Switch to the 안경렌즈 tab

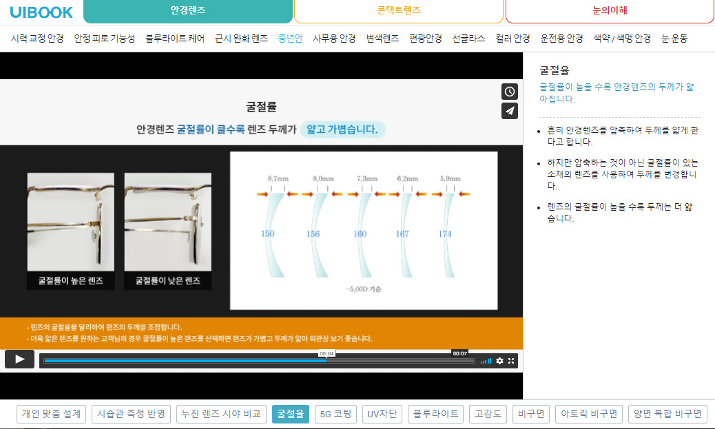188,11
